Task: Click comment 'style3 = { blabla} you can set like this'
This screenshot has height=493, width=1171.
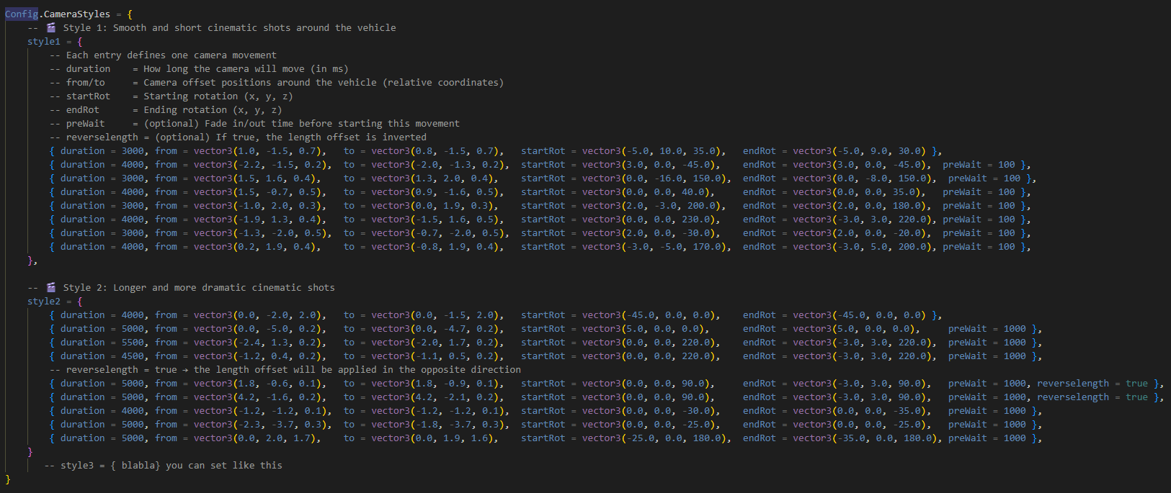Action: [x=172, y=466]
